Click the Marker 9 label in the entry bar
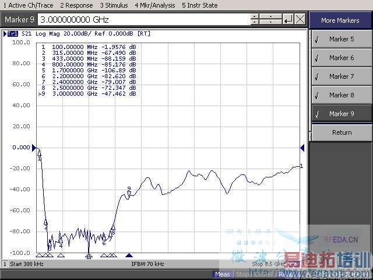 (19, 19)
